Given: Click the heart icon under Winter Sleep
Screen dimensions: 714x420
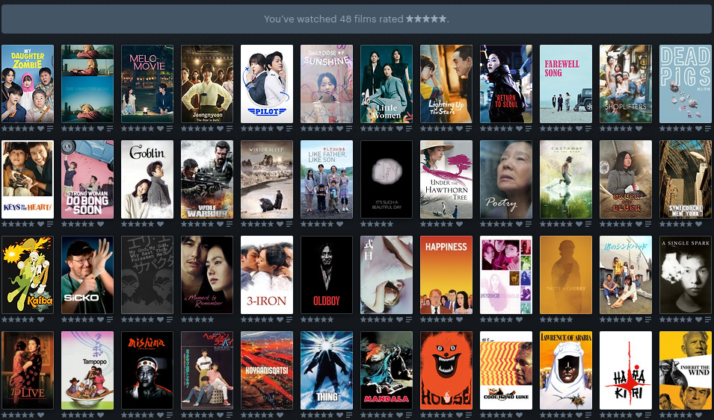Looking at the screenshot, I should tap(280, 224).
